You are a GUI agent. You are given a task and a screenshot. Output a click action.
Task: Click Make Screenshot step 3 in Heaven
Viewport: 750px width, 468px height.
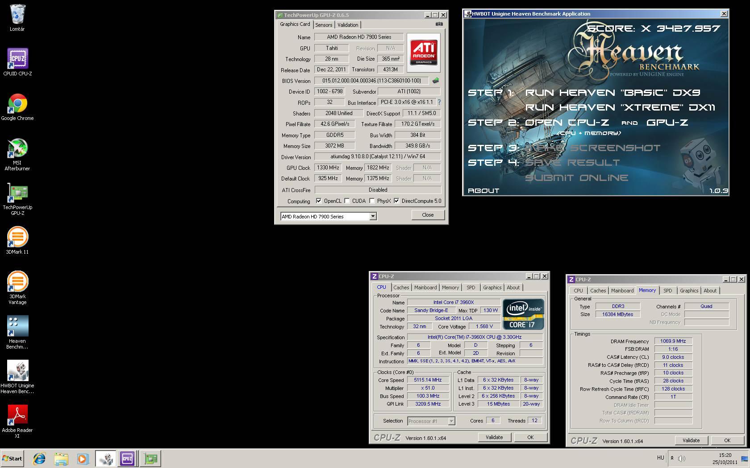coord(592,148)
